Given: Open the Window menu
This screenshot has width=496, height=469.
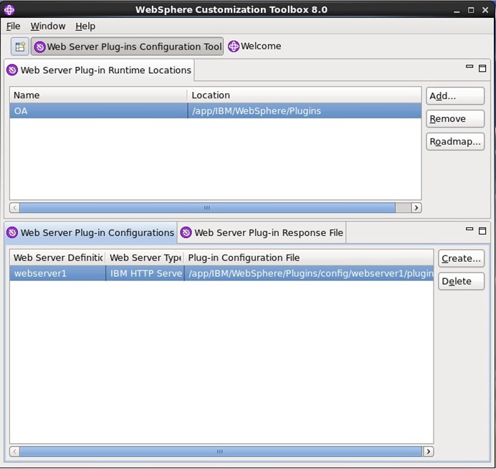Looking at the screenshot, I should [x=47, y=26].
